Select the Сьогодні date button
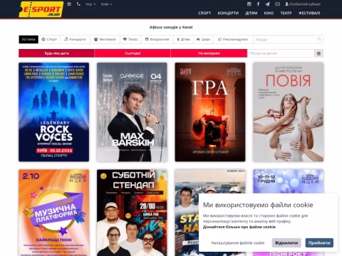 133,53
